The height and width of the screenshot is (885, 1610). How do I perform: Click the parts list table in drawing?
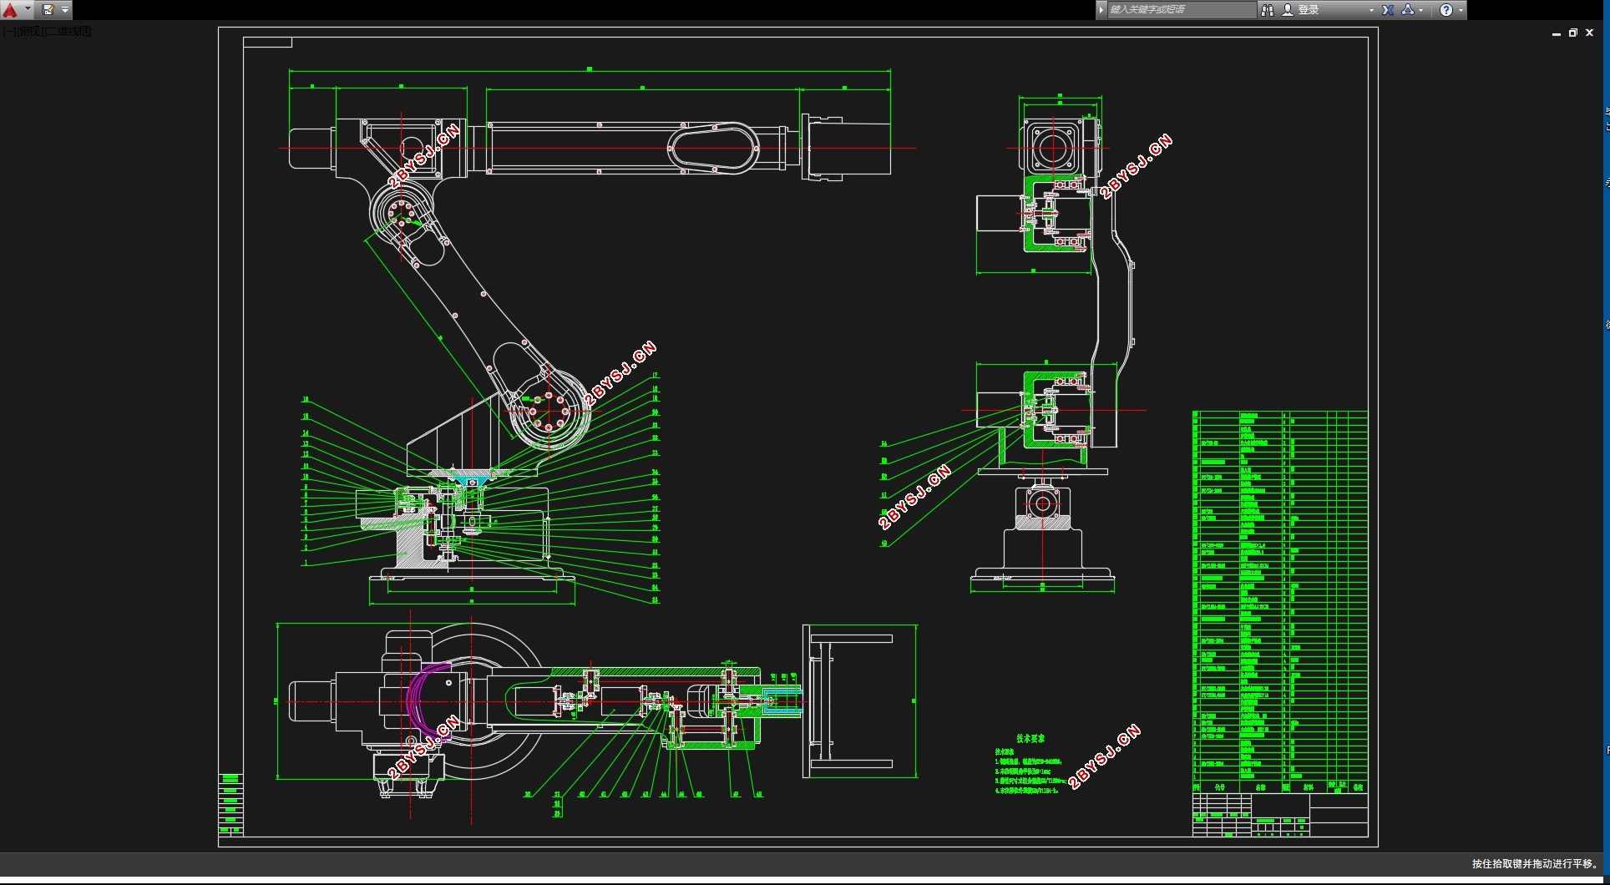point(1280,601)
